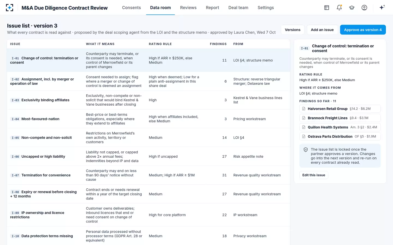This screenshot has width=393, height=245.
Task: Go to the Report tab
Action: tap(212, 8)
